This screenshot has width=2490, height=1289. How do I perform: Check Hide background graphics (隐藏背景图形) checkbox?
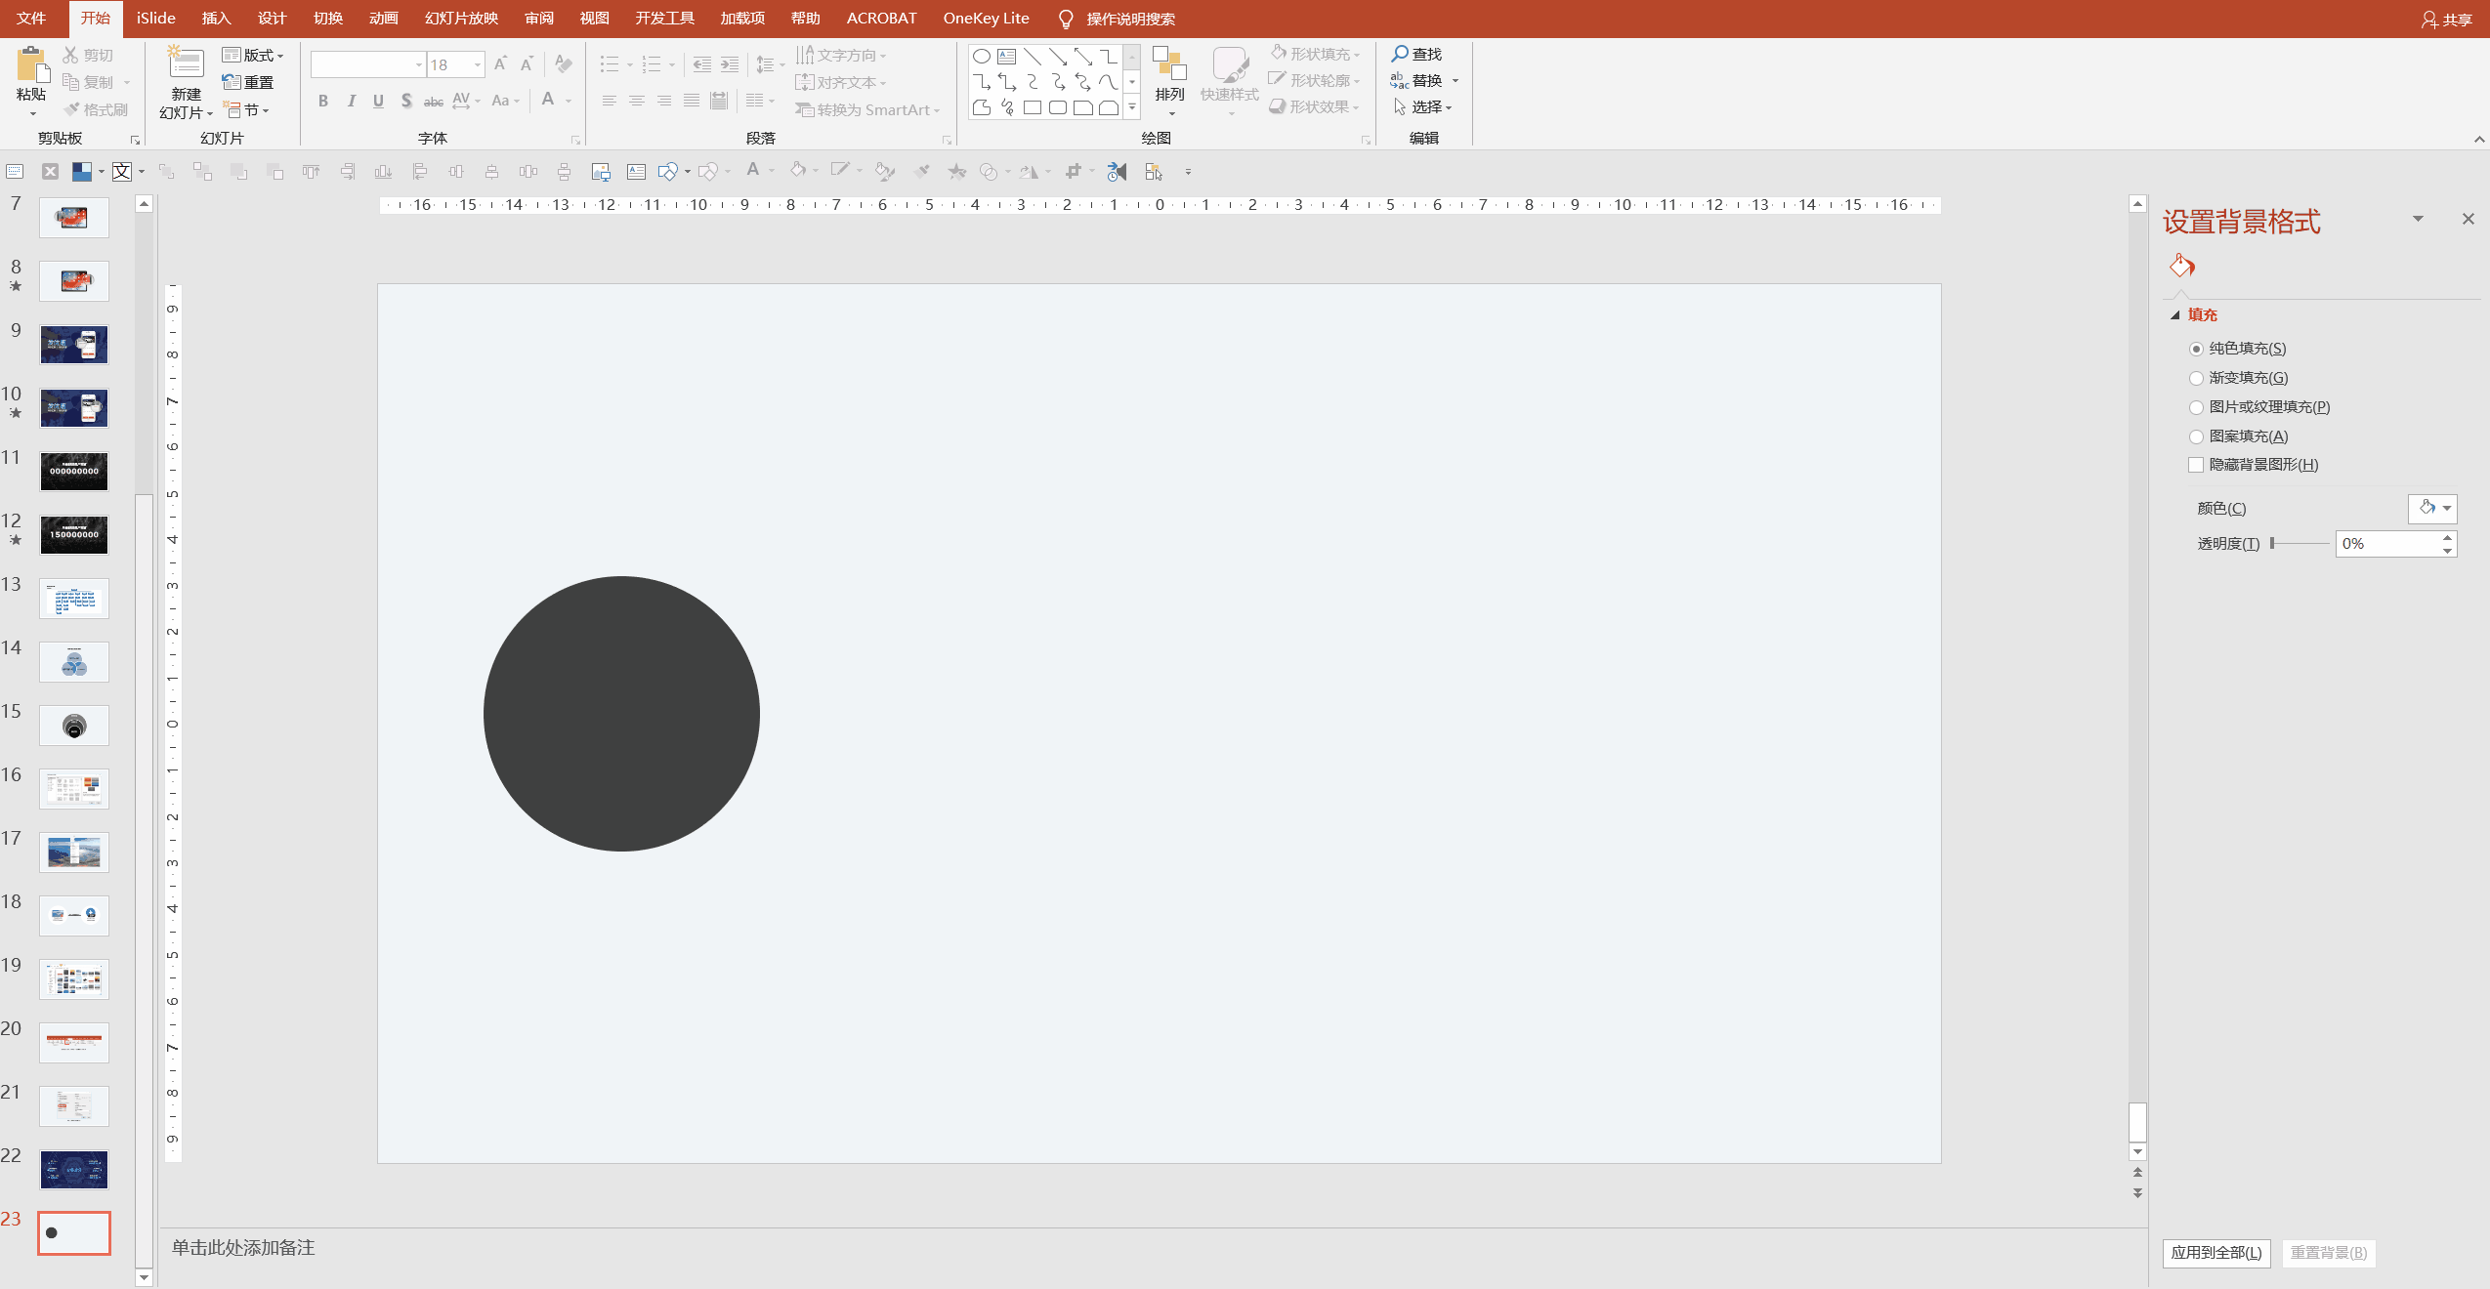[x=2196, y=465]
